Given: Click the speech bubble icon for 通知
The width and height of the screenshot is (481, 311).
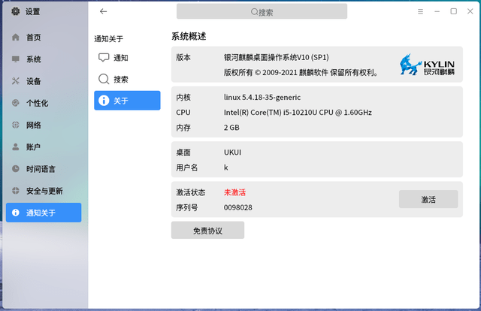Looking at the screenshot, I should 104,58.
